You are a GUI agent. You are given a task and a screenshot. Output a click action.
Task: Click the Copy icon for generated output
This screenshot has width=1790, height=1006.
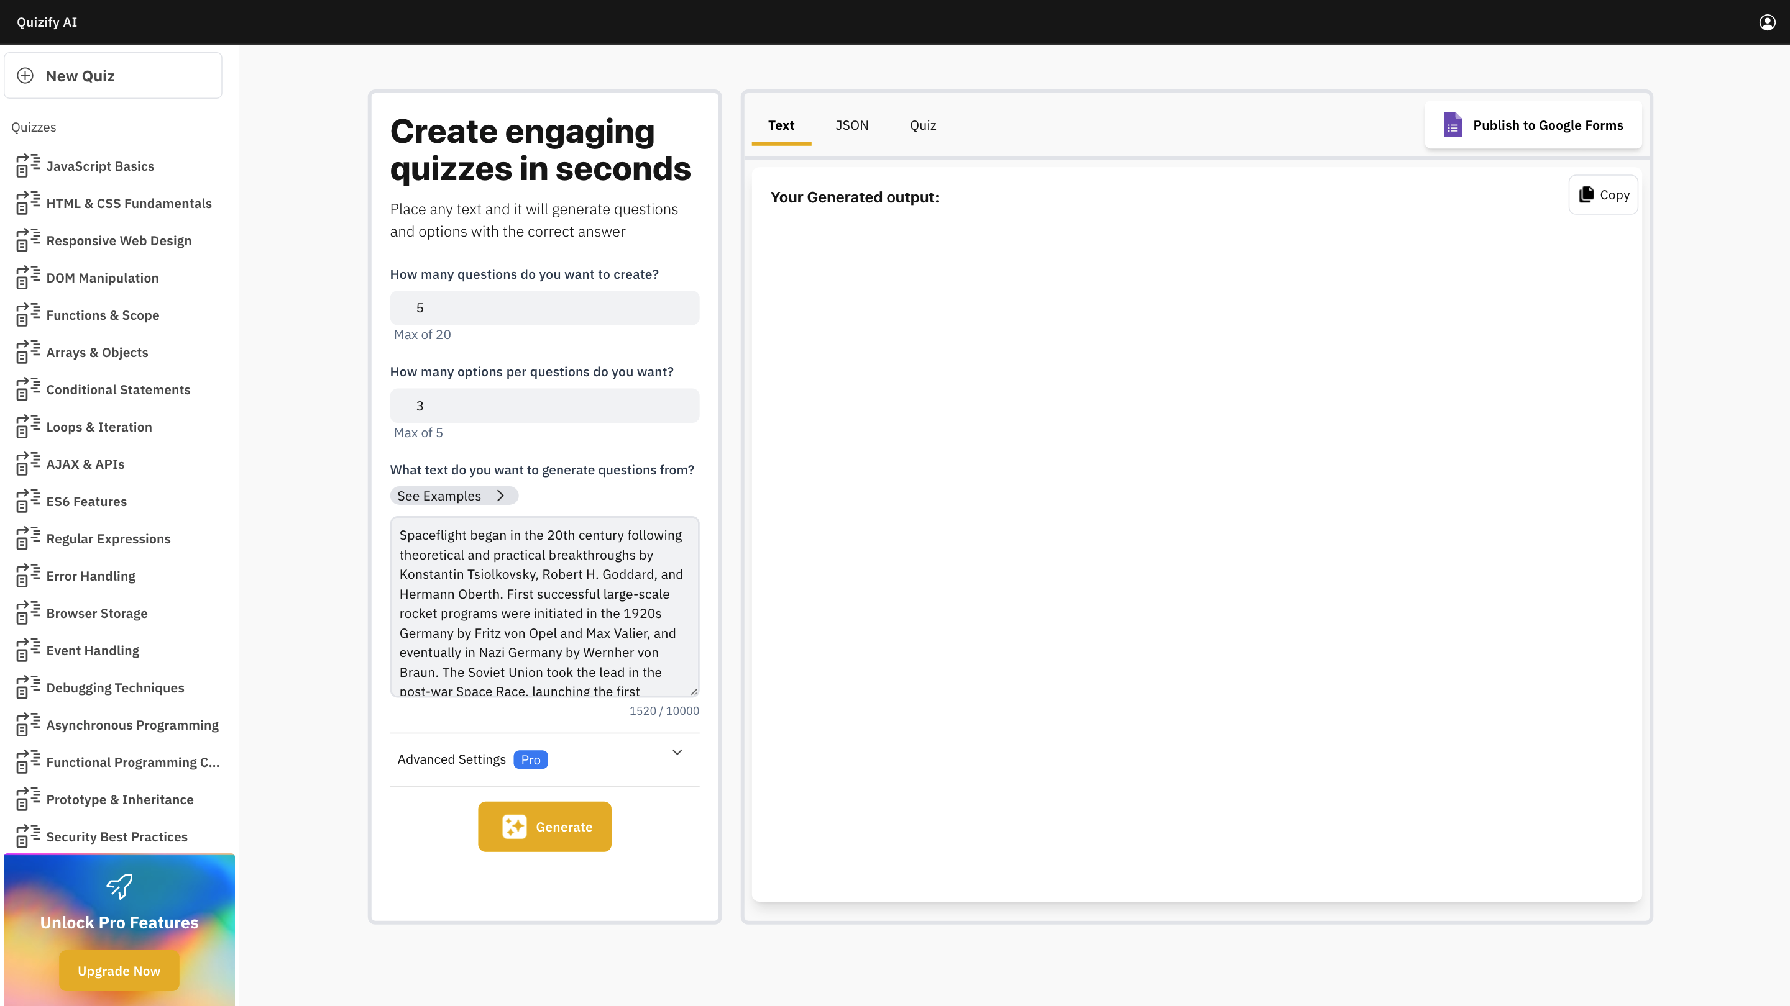click(1586, 194)
